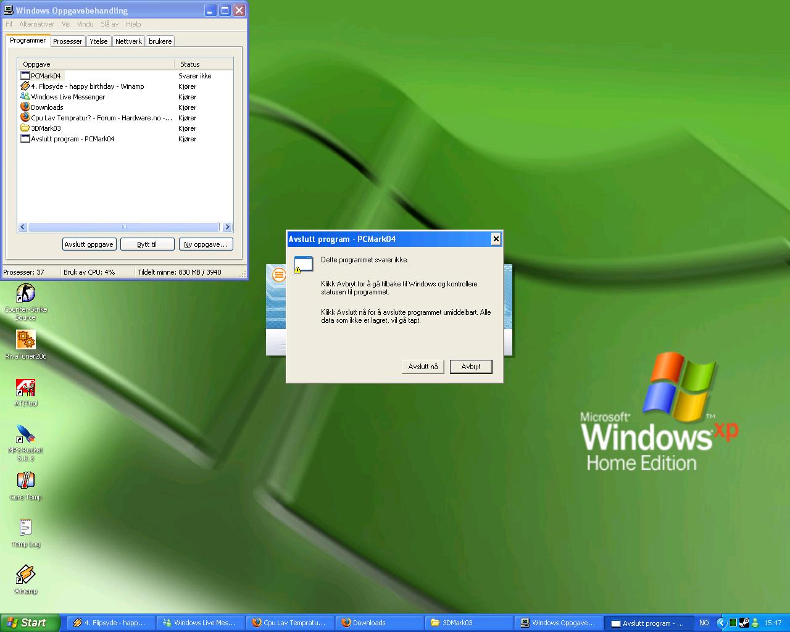
Task: Click the green CPU usage tray icon
Action: click(733, 623)
